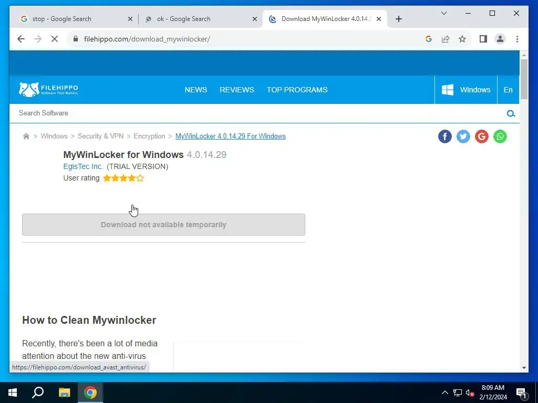Viewport: 538px width, 403px height.
Task: Close the 'ok - Google Search' tab
Action: pos(255,19)
